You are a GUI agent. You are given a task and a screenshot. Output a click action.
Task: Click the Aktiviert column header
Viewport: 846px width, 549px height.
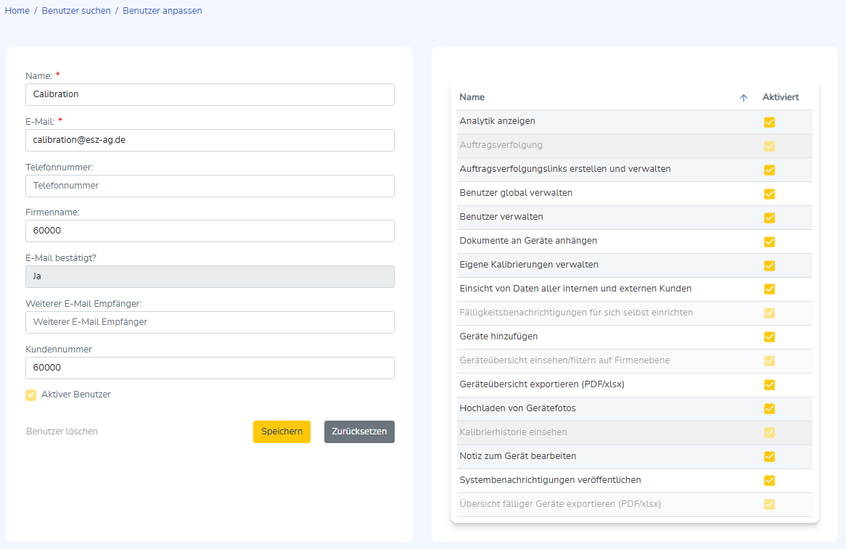point(781,97)
